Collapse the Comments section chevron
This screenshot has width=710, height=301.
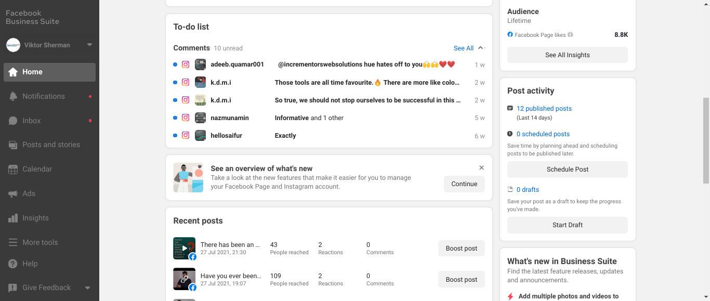click(x=481, y=48)
